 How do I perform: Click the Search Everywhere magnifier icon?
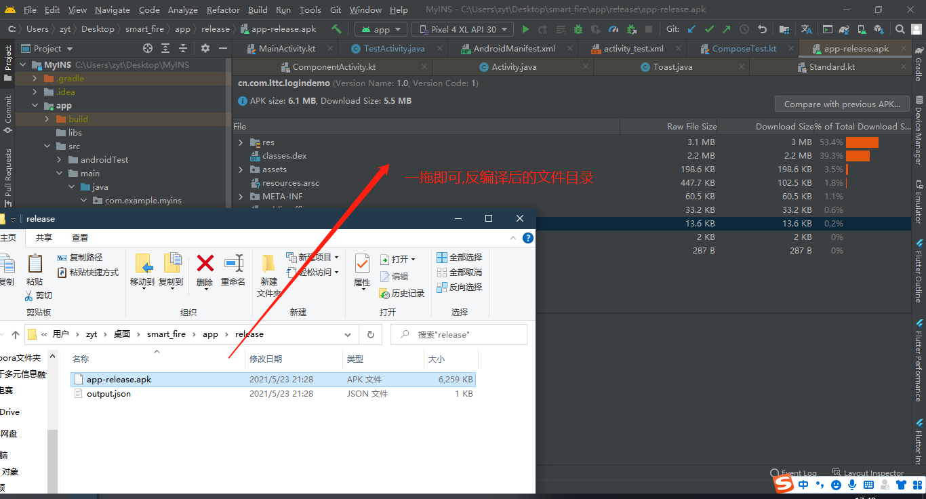pos(900,29)
